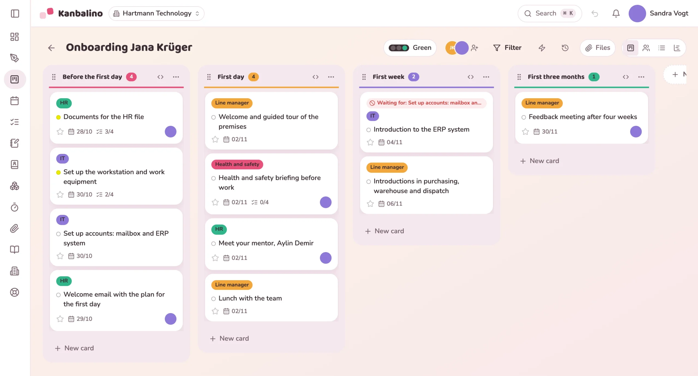The width and height of the screenshot is (698, 376).
Task: Open the dashboard grid icon in sidebar
Action: [x=15, y=37]
